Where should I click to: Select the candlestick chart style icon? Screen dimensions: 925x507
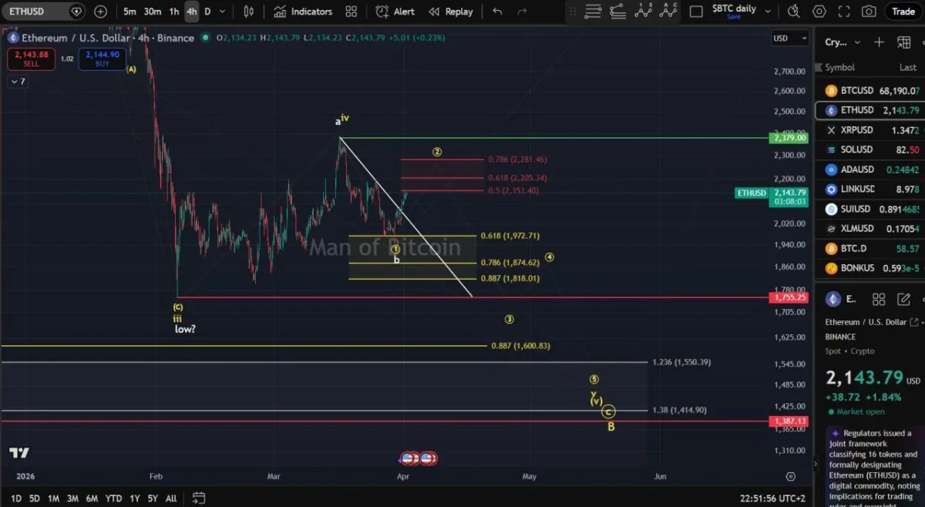pos(249,11)
